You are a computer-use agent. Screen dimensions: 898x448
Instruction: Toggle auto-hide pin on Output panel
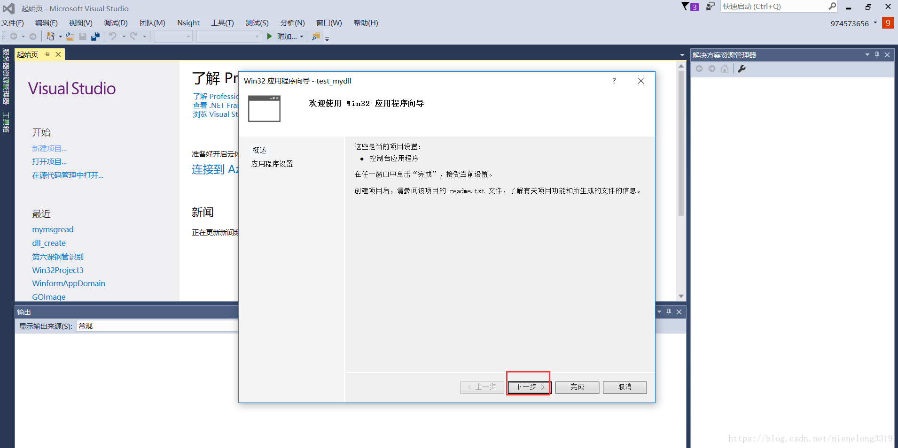click(669, 312)
